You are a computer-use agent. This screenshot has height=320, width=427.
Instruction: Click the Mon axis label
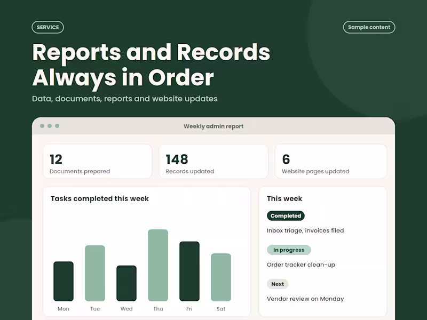pyautogui.click(x=64, y=309)
